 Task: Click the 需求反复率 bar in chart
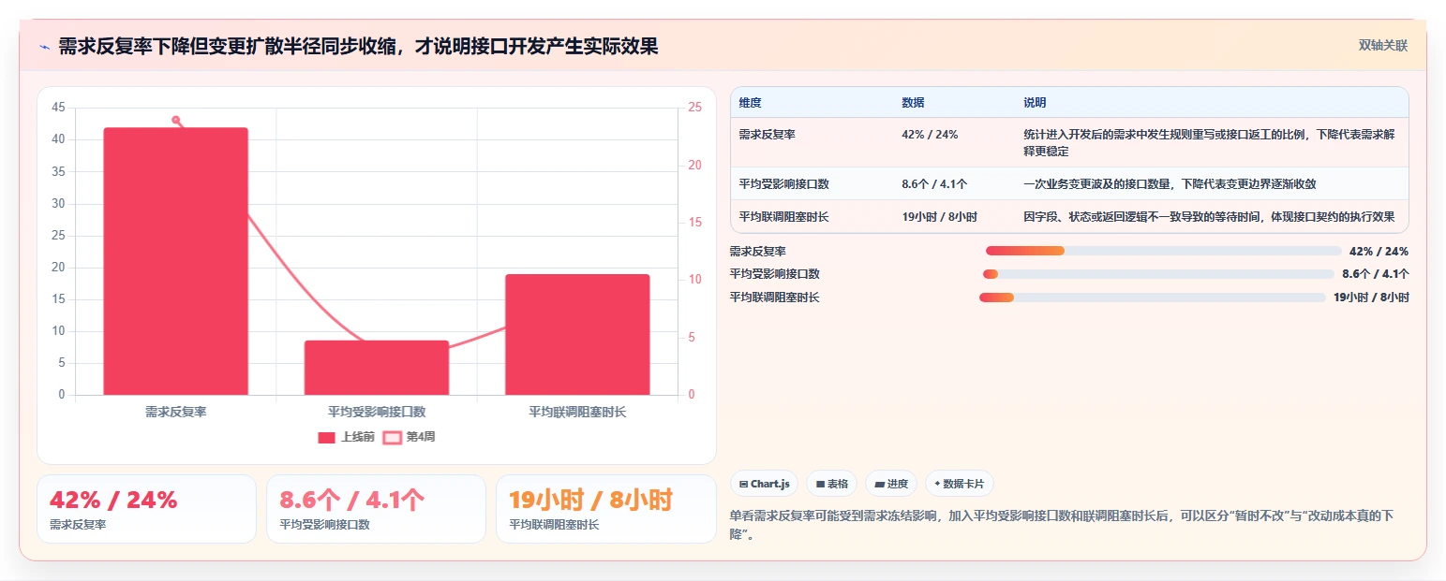coord(175,261)
